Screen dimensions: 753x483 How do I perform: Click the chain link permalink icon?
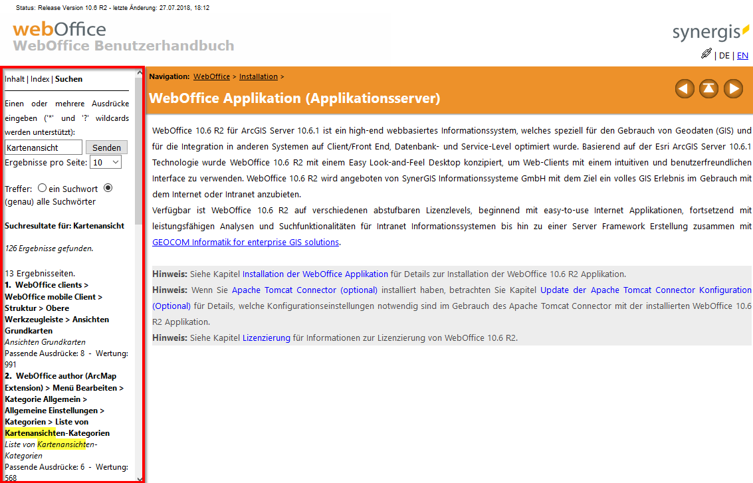706,54
